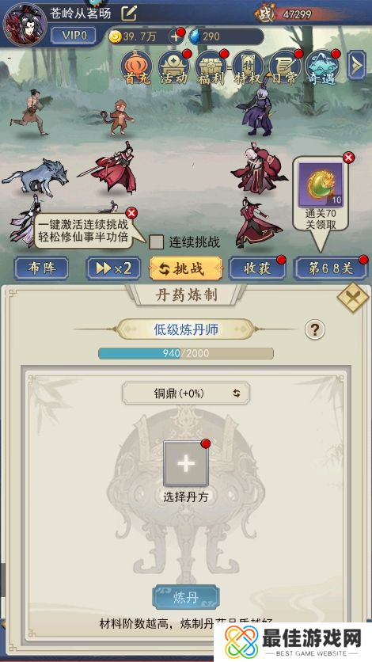Open the 首充 first-recharge lantern icon
The image size is (372, 662).
tap(136, 68)
